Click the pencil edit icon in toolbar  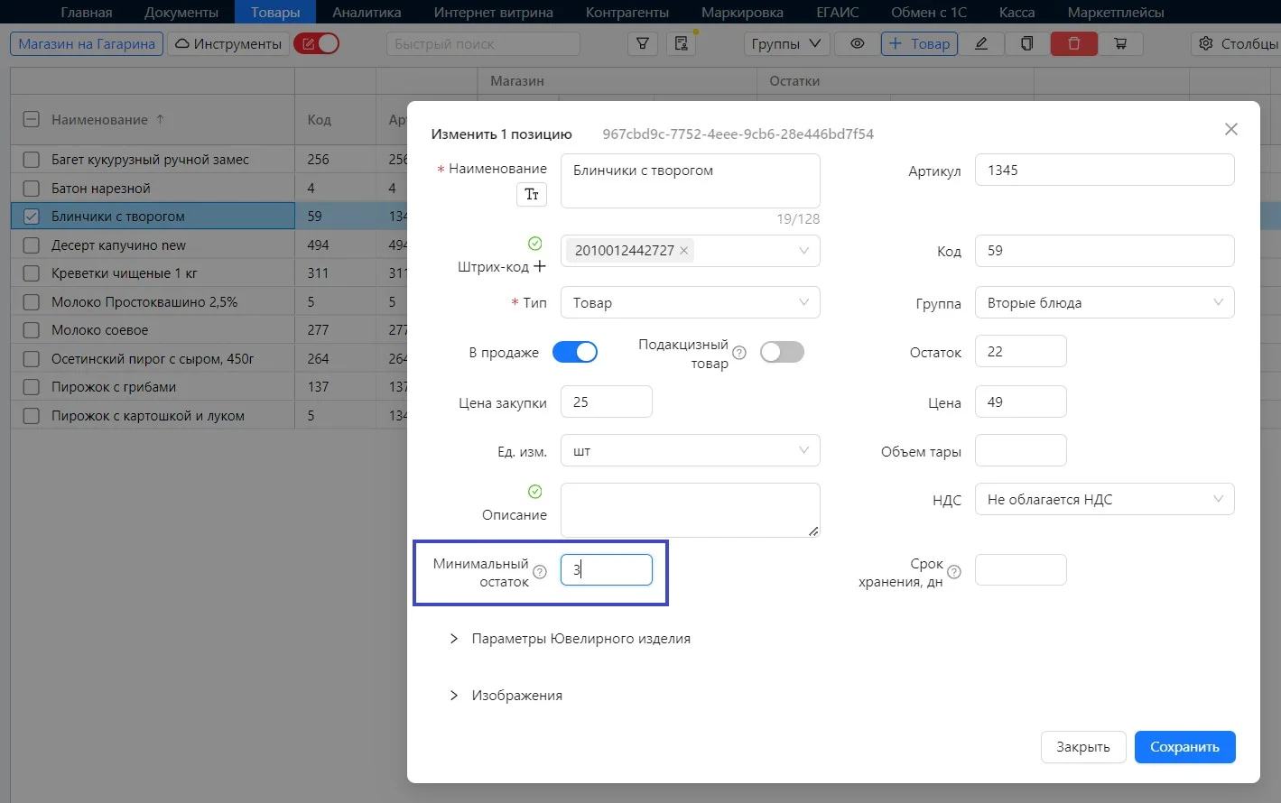click(980, 43)
